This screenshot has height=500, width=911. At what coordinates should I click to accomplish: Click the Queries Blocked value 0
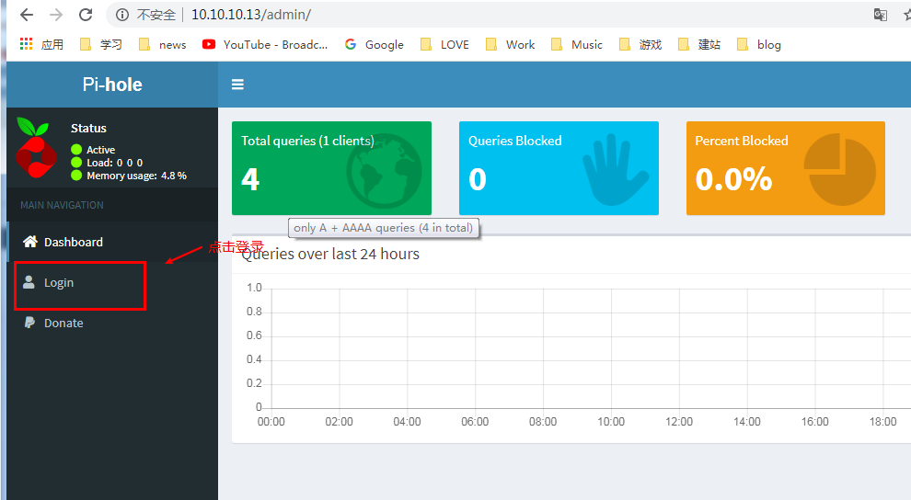point(478,179)
